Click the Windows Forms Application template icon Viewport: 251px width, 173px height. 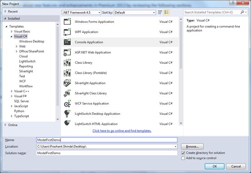tap(67, 21)
